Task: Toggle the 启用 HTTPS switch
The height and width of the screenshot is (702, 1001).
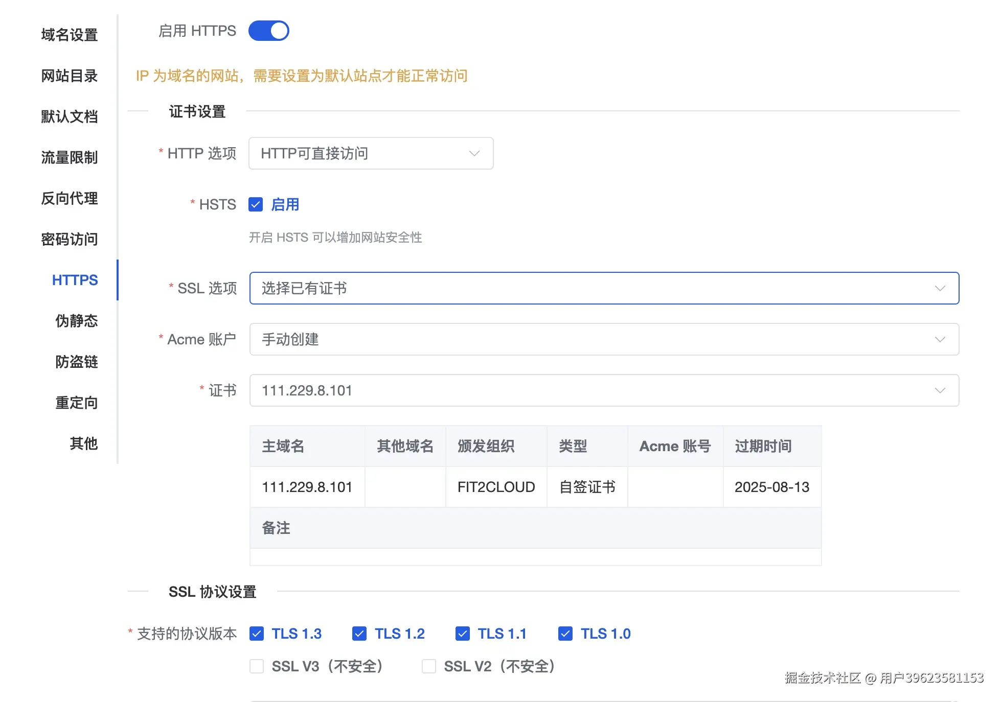Action: 268,31
